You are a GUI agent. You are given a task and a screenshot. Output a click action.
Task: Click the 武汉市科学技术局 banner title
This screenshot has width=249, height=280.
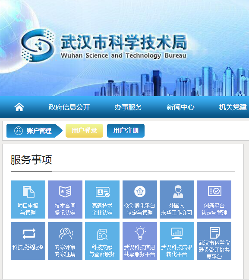(x=124, y=42)
